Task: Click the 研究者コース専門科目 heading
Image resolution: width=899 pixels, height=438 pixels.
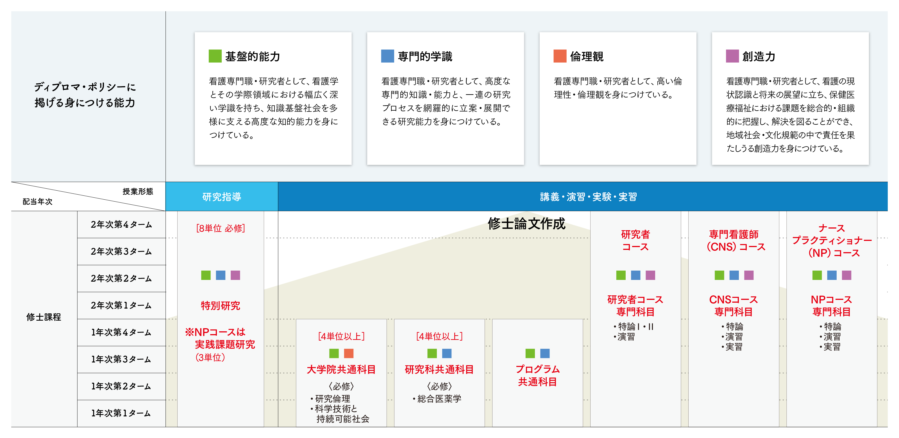Action: coord(635,306)
